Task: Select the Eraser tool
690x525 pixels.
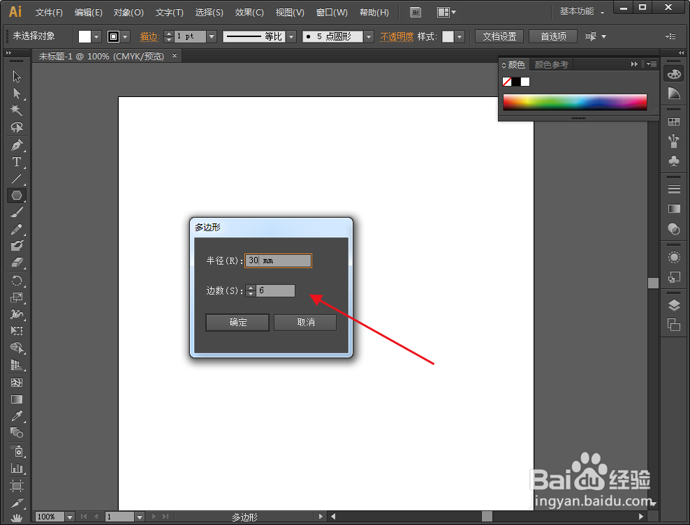Action: pos(17,262)
